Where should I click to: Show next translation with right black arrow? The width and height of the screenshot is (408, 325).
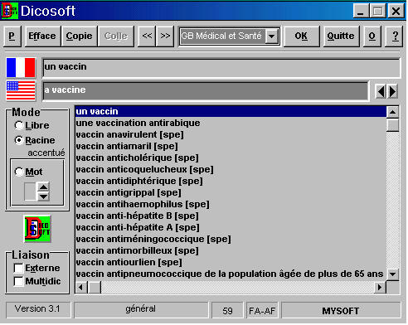click(x=392, y=91)
